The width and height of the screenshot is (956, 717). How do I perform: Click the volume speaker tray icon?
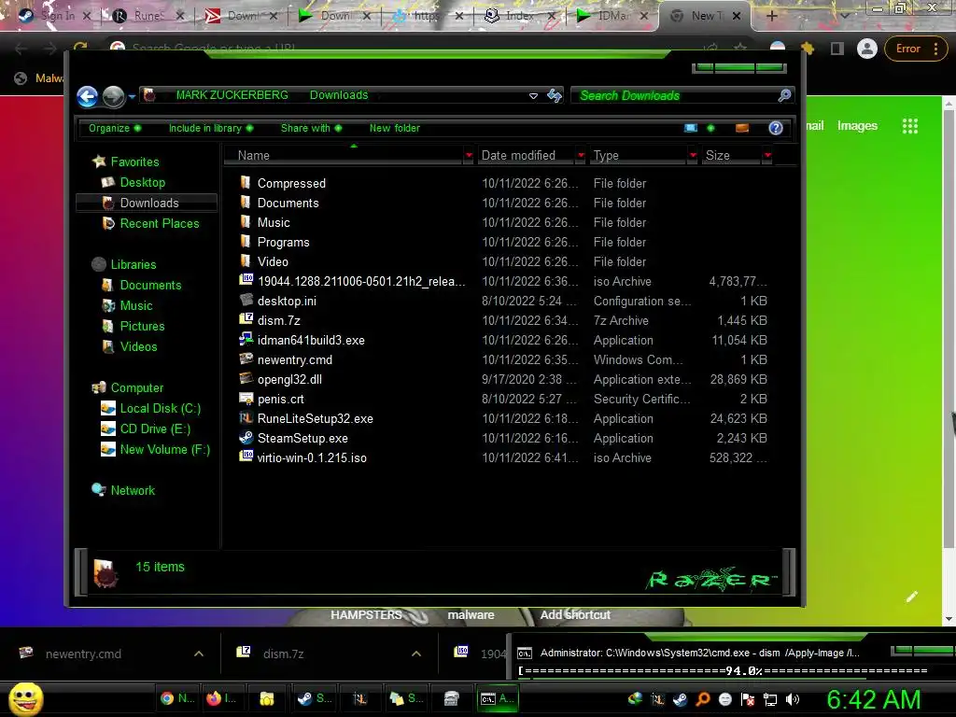(x=793, y=699)
